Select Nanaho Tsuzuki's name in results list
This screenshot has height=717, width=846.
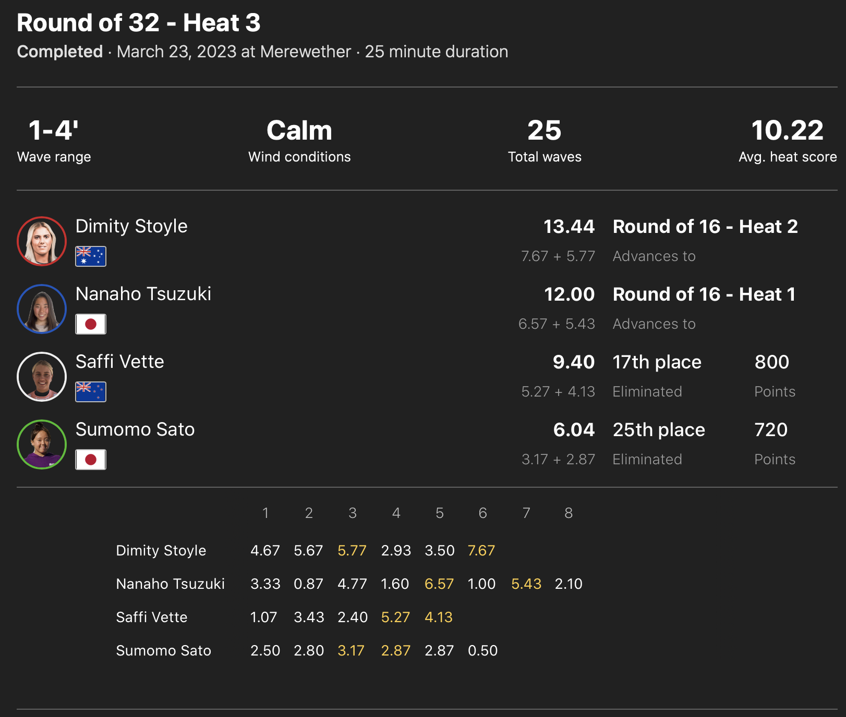143,294
